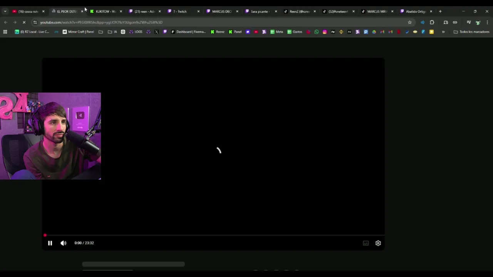The image size is (493, 277).
Task: Go back to the previous page
Action: click(x=6, y=22)
